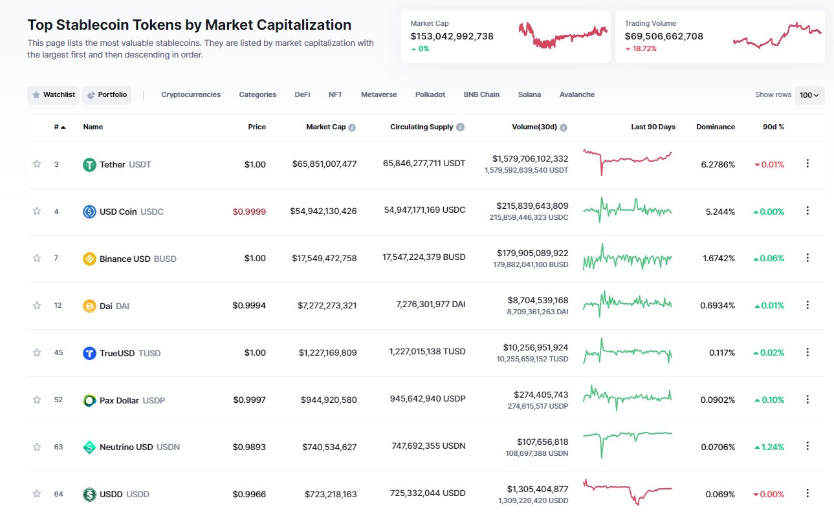Click the Circulating Supply info icon
The width and height of the screenshot is (834, 516).
click(x=460, y=127)
